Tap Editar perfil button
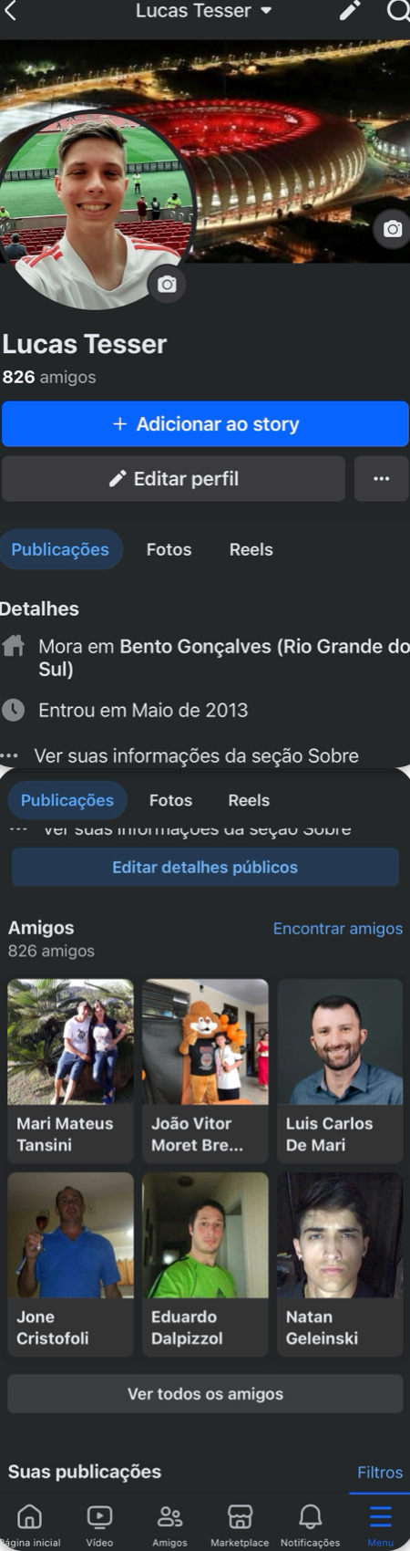 (x=173, y=479)
